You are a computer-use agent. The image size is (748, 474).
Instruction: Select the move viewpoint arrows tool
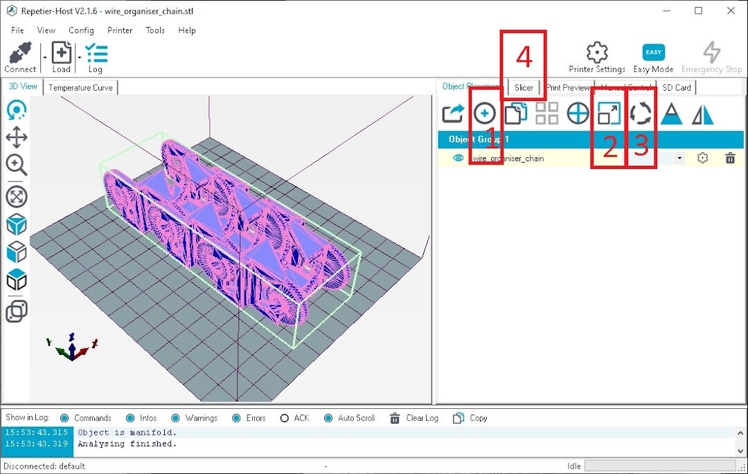coord(17,137)
